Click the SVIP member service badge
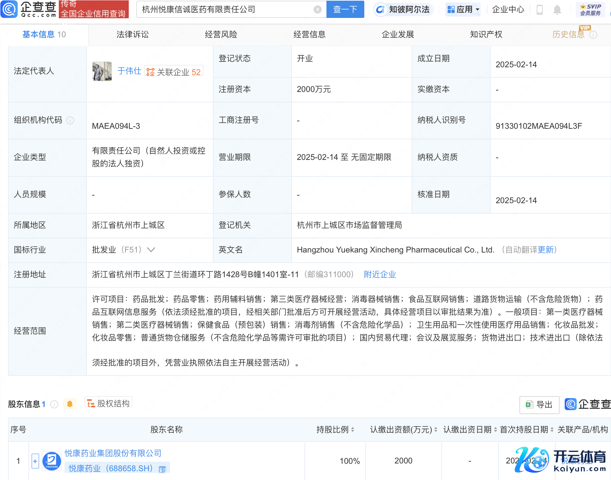Viewport: 611px width, 480px height. coord(590,9)
